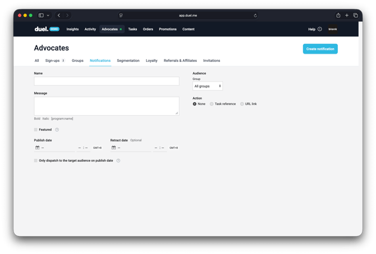Choose the URL link action radio button

click(x=242, y=104)
